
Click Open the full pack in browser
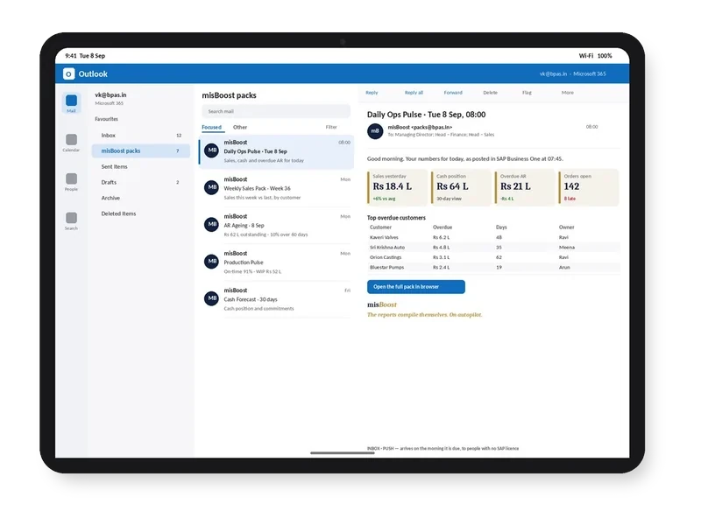[x=415, y=287]
